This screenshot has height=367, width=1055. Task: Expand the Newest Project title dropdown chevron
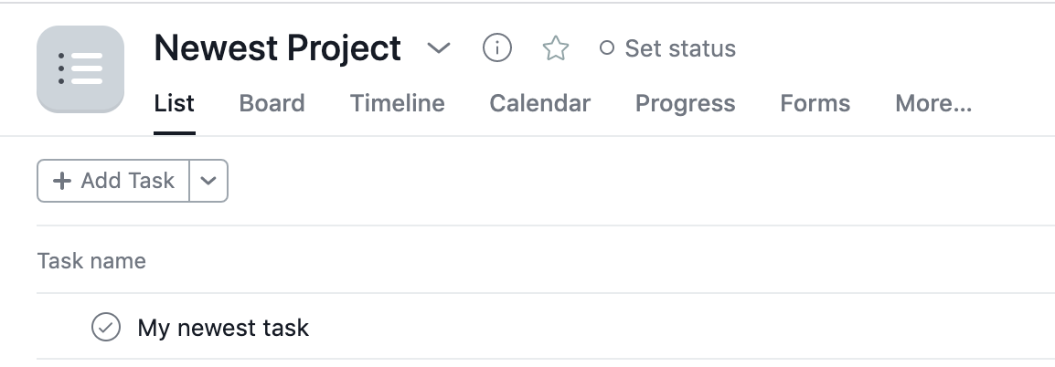[439, 47]
